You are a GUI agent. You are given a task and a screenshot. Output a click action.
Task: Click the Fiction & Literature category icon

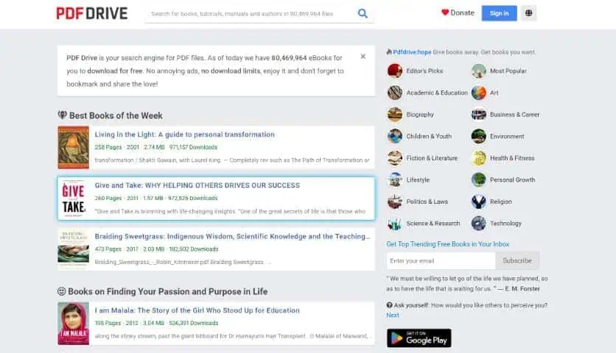click(395, 158)
